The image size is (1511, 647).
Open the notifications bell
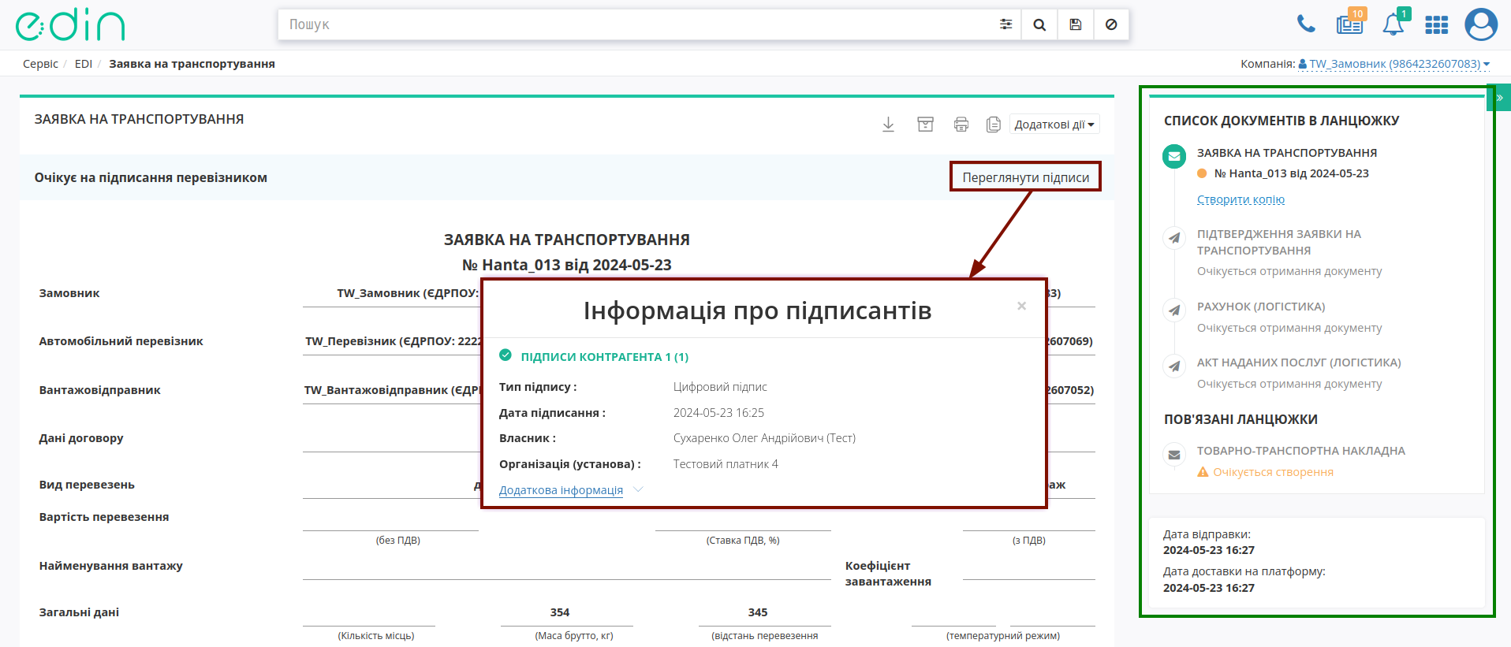tap(1393, 24)
